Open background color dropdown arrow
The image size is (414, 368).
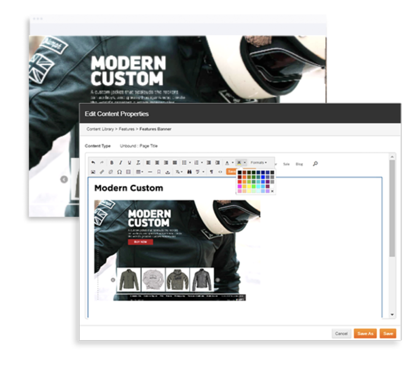(245, 162)
